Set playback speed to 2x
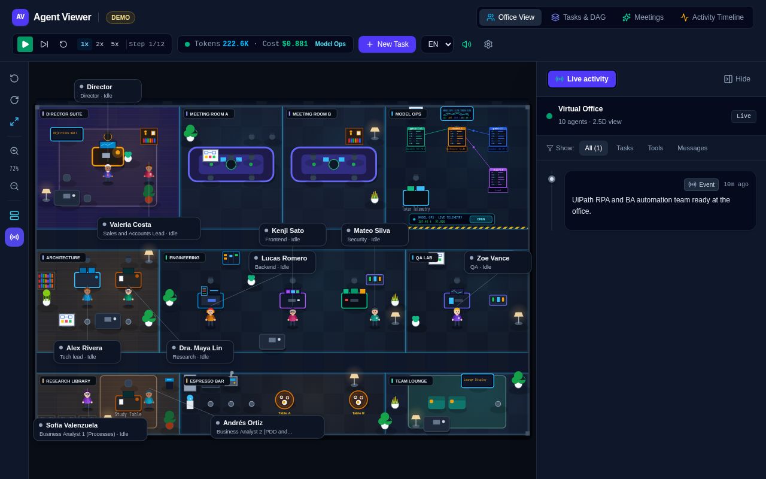Image resolution: width=766 pixels, height=479 pixels. [x=99, y=44]
